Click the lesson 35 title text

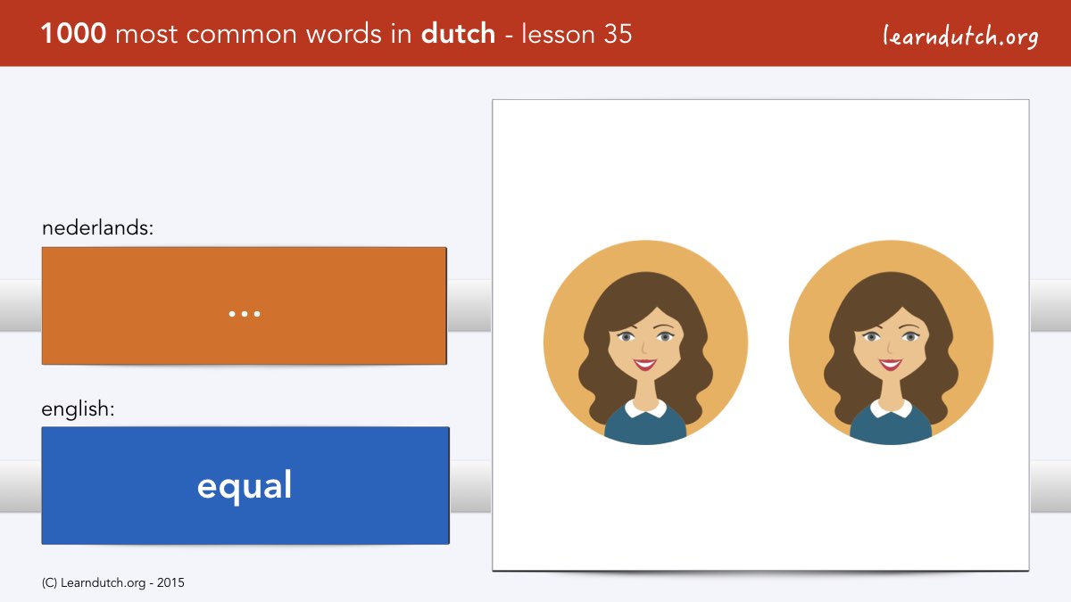click(336, 34)
